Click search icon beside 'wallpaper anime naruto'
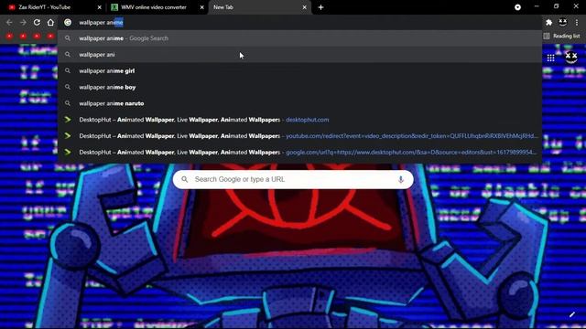Screen dimensions: 586x329 click(68, 103)
